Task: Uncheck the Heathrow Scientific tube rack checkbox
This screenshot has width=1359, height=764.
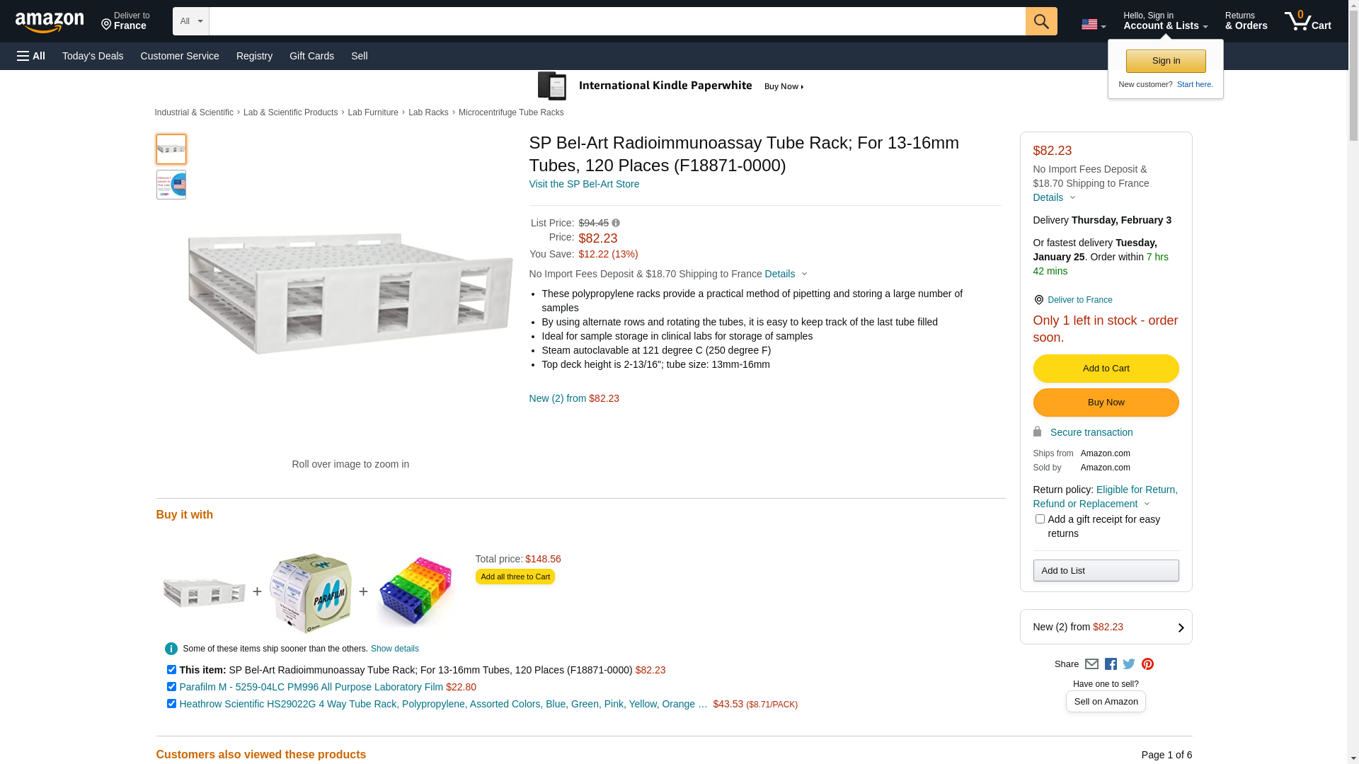Action: [x=171, y=704]
